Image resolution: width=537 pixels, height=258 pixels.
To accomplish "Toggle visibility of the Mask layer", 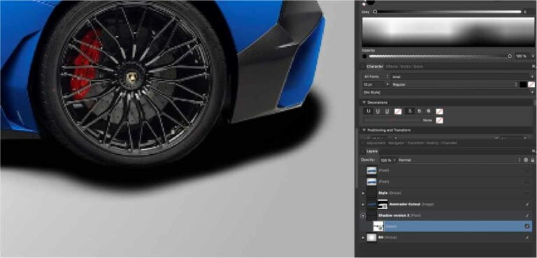I will pos(527,226).
